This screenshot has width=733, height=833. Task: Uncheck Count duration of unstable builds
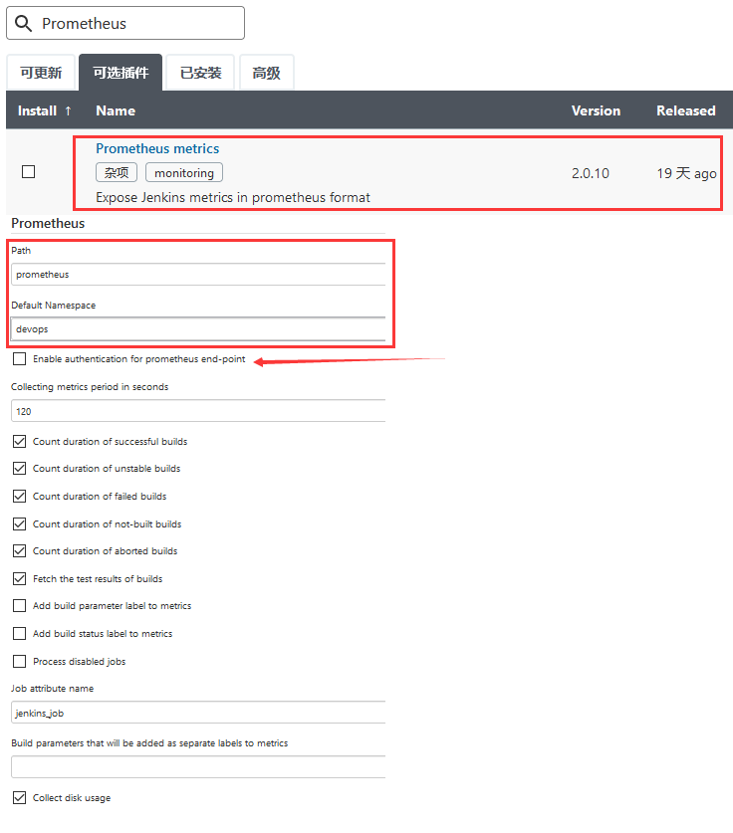tap(20, 468)
